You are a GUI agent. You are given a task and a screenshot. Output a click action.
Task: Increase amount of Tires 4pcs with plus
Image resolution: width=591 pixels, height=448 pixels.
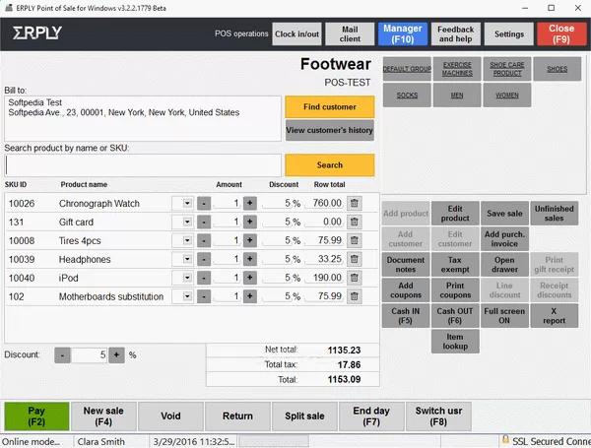tap(249, 240)
